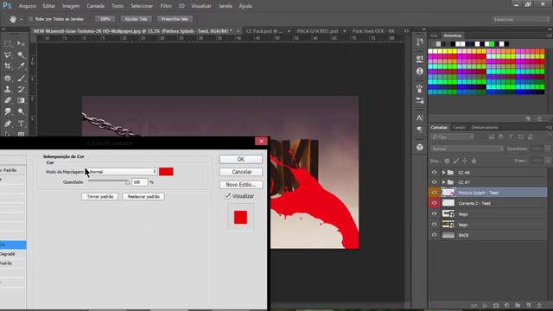Toggle visibility of Corrente 2 layer
Viewport: 553px width, 311px height.
(x=434, y=203)
